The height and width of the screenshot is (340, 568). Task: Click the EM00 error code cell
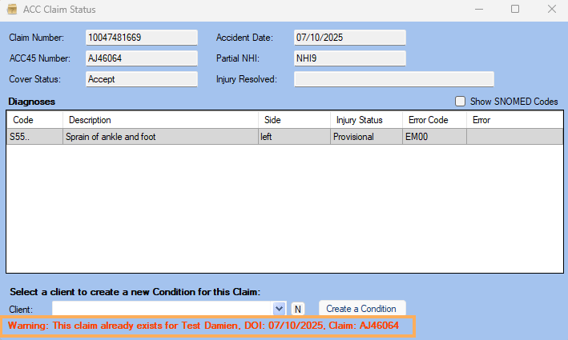coord(433,137)
